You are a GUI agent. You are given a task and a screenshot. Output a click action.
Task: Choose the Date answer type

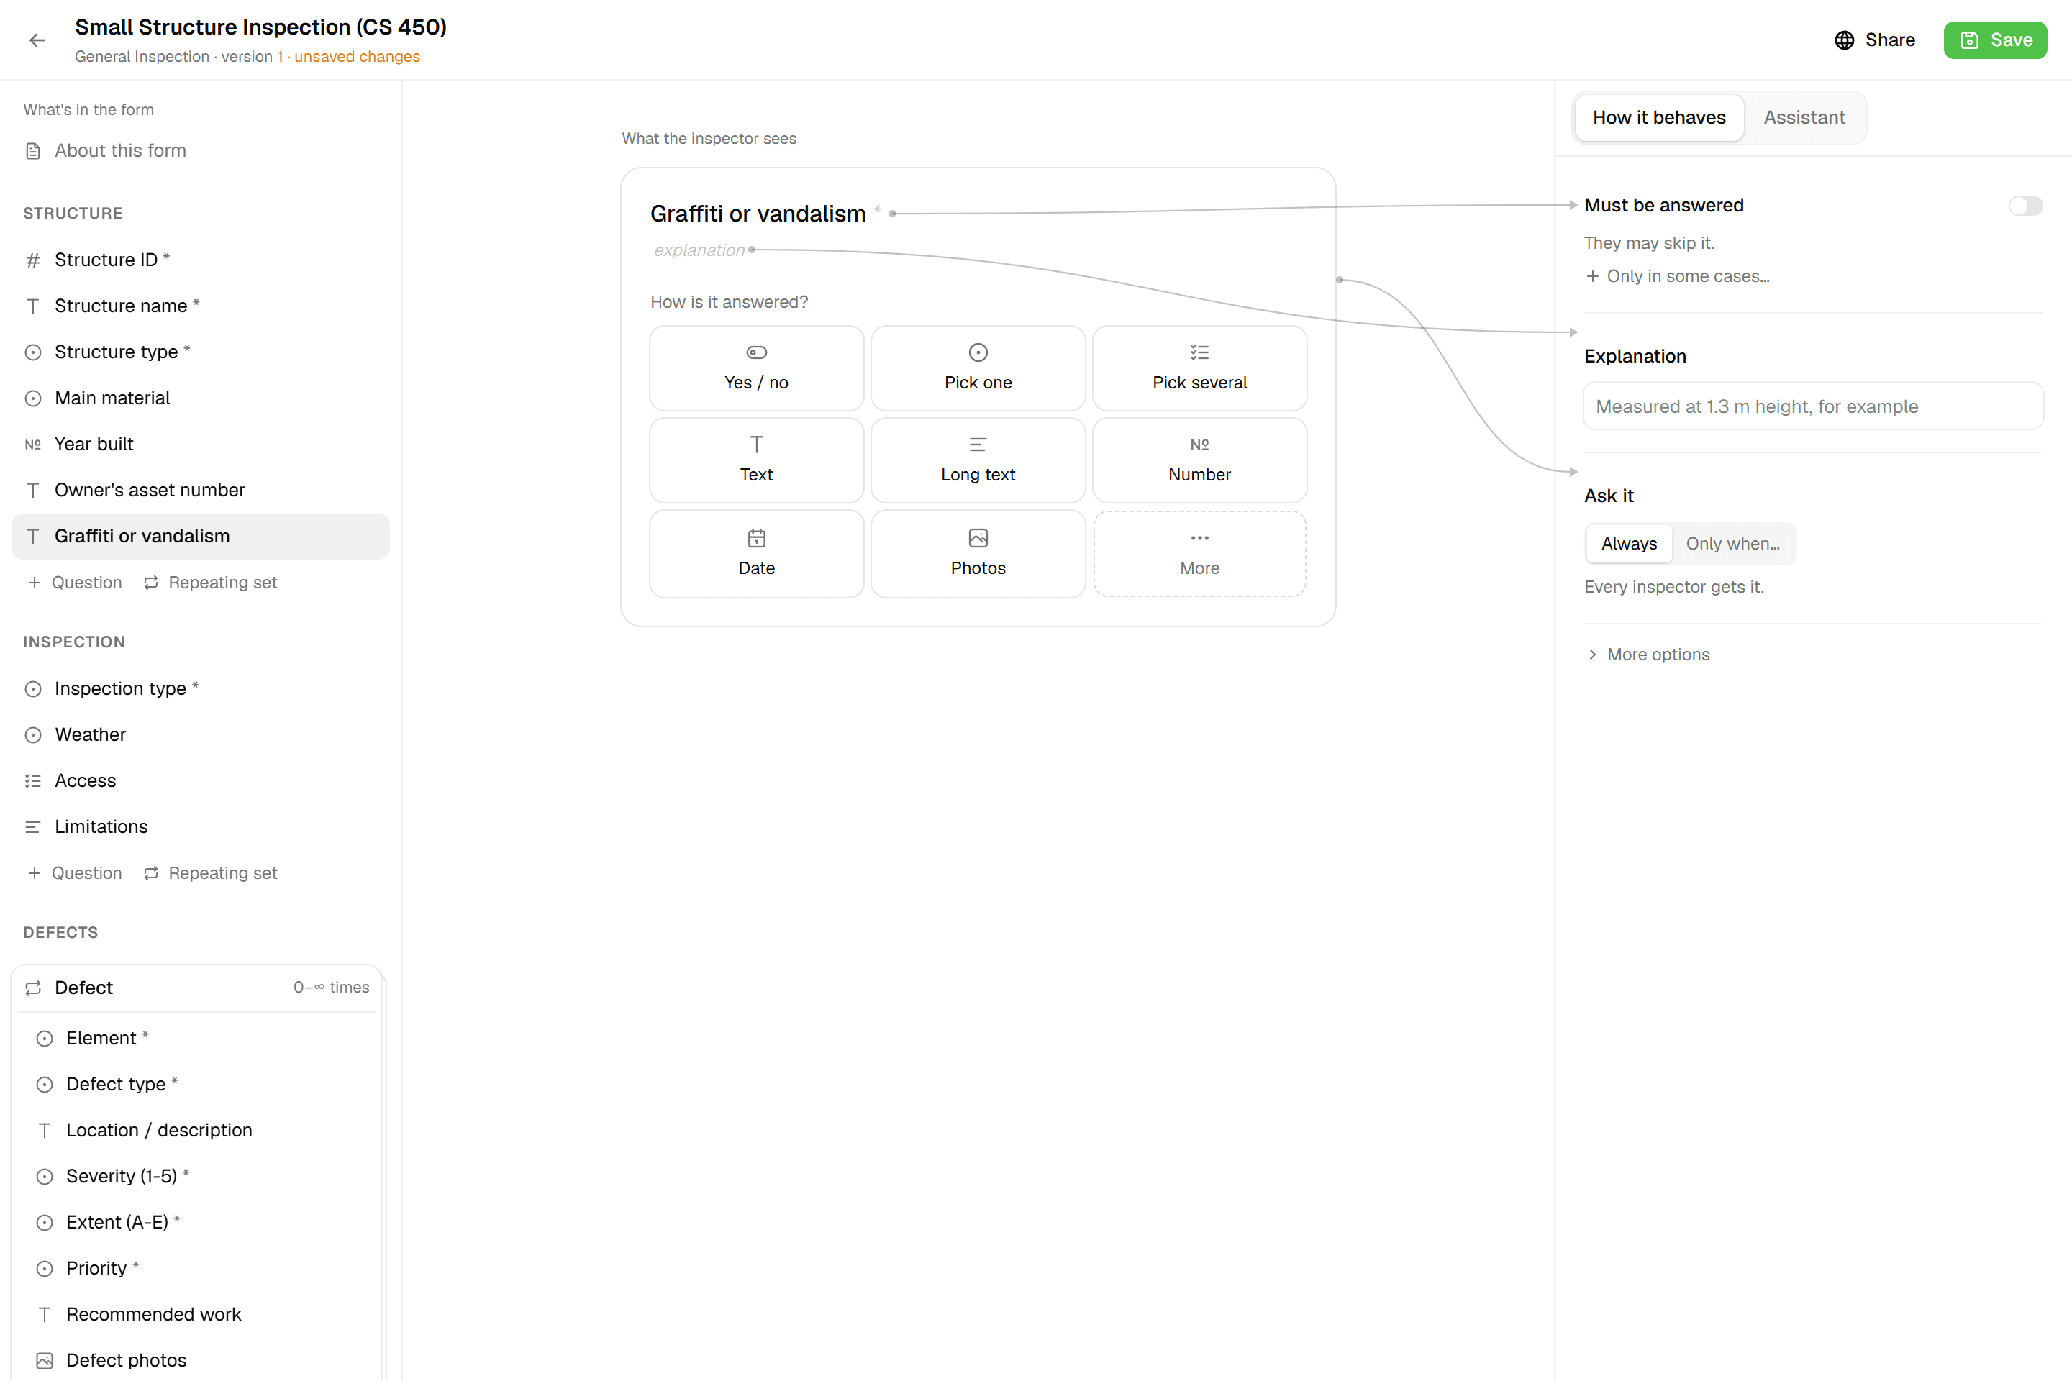pyautogui.click(x=756, y=554)
